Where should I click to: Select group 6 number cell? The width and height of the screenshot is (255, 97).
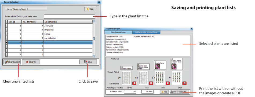(x=15, y=46)
